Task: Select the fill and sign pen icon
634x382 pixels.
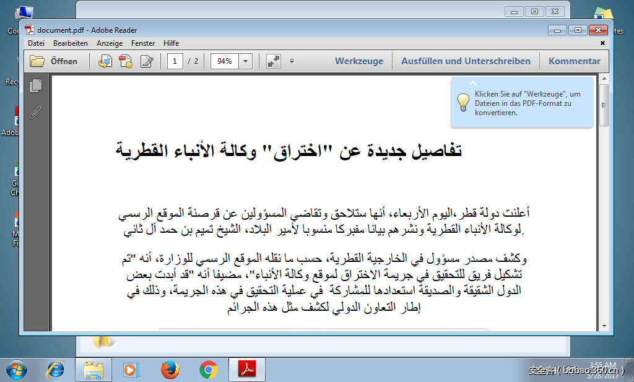Action: (x=145, y=61)
